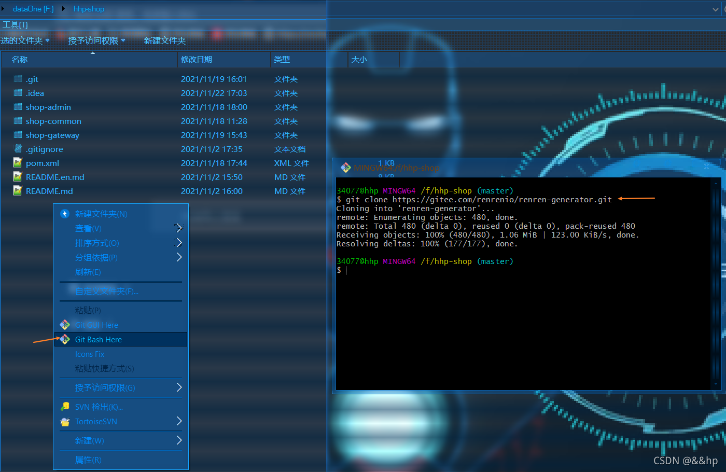Click dataOne (F:) breadcrumb
Viewport: 726px width, 472px height.
pos(33,9)
